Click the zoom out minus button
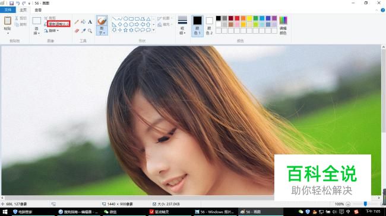 coord(348,204)
